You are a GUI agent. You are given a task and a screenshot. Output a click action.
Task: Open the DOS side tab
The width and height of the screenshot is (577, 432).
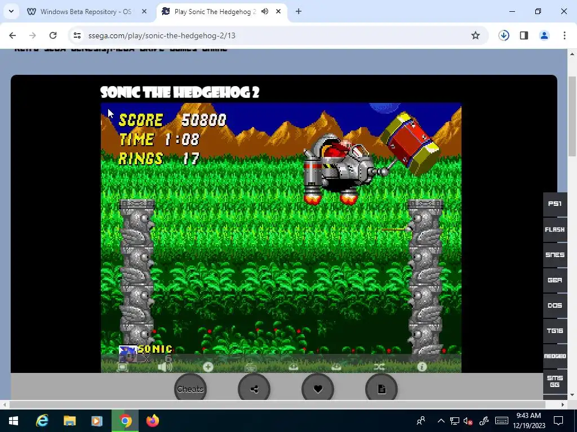[555, 305]
